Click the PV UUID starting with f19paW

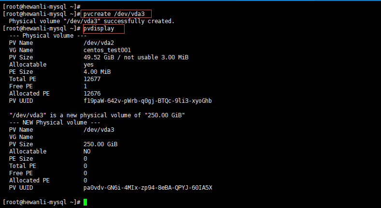click(x=147, y=101)
